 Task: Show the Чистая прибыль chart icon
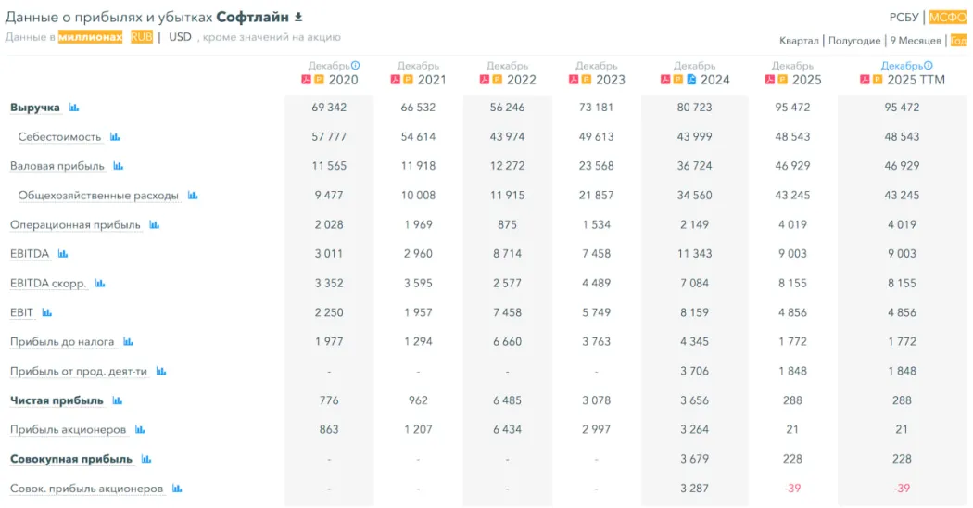118,401
